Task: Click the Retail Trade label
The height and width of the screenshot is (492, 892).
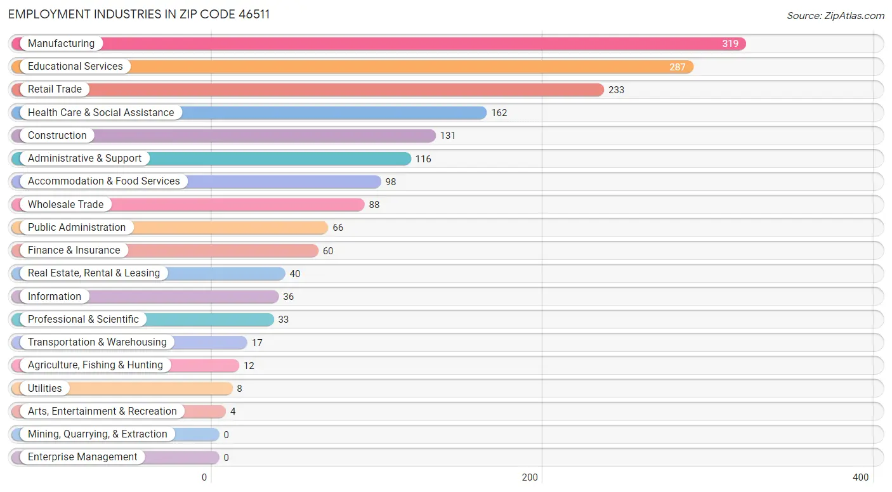Action: coord(55,89)
